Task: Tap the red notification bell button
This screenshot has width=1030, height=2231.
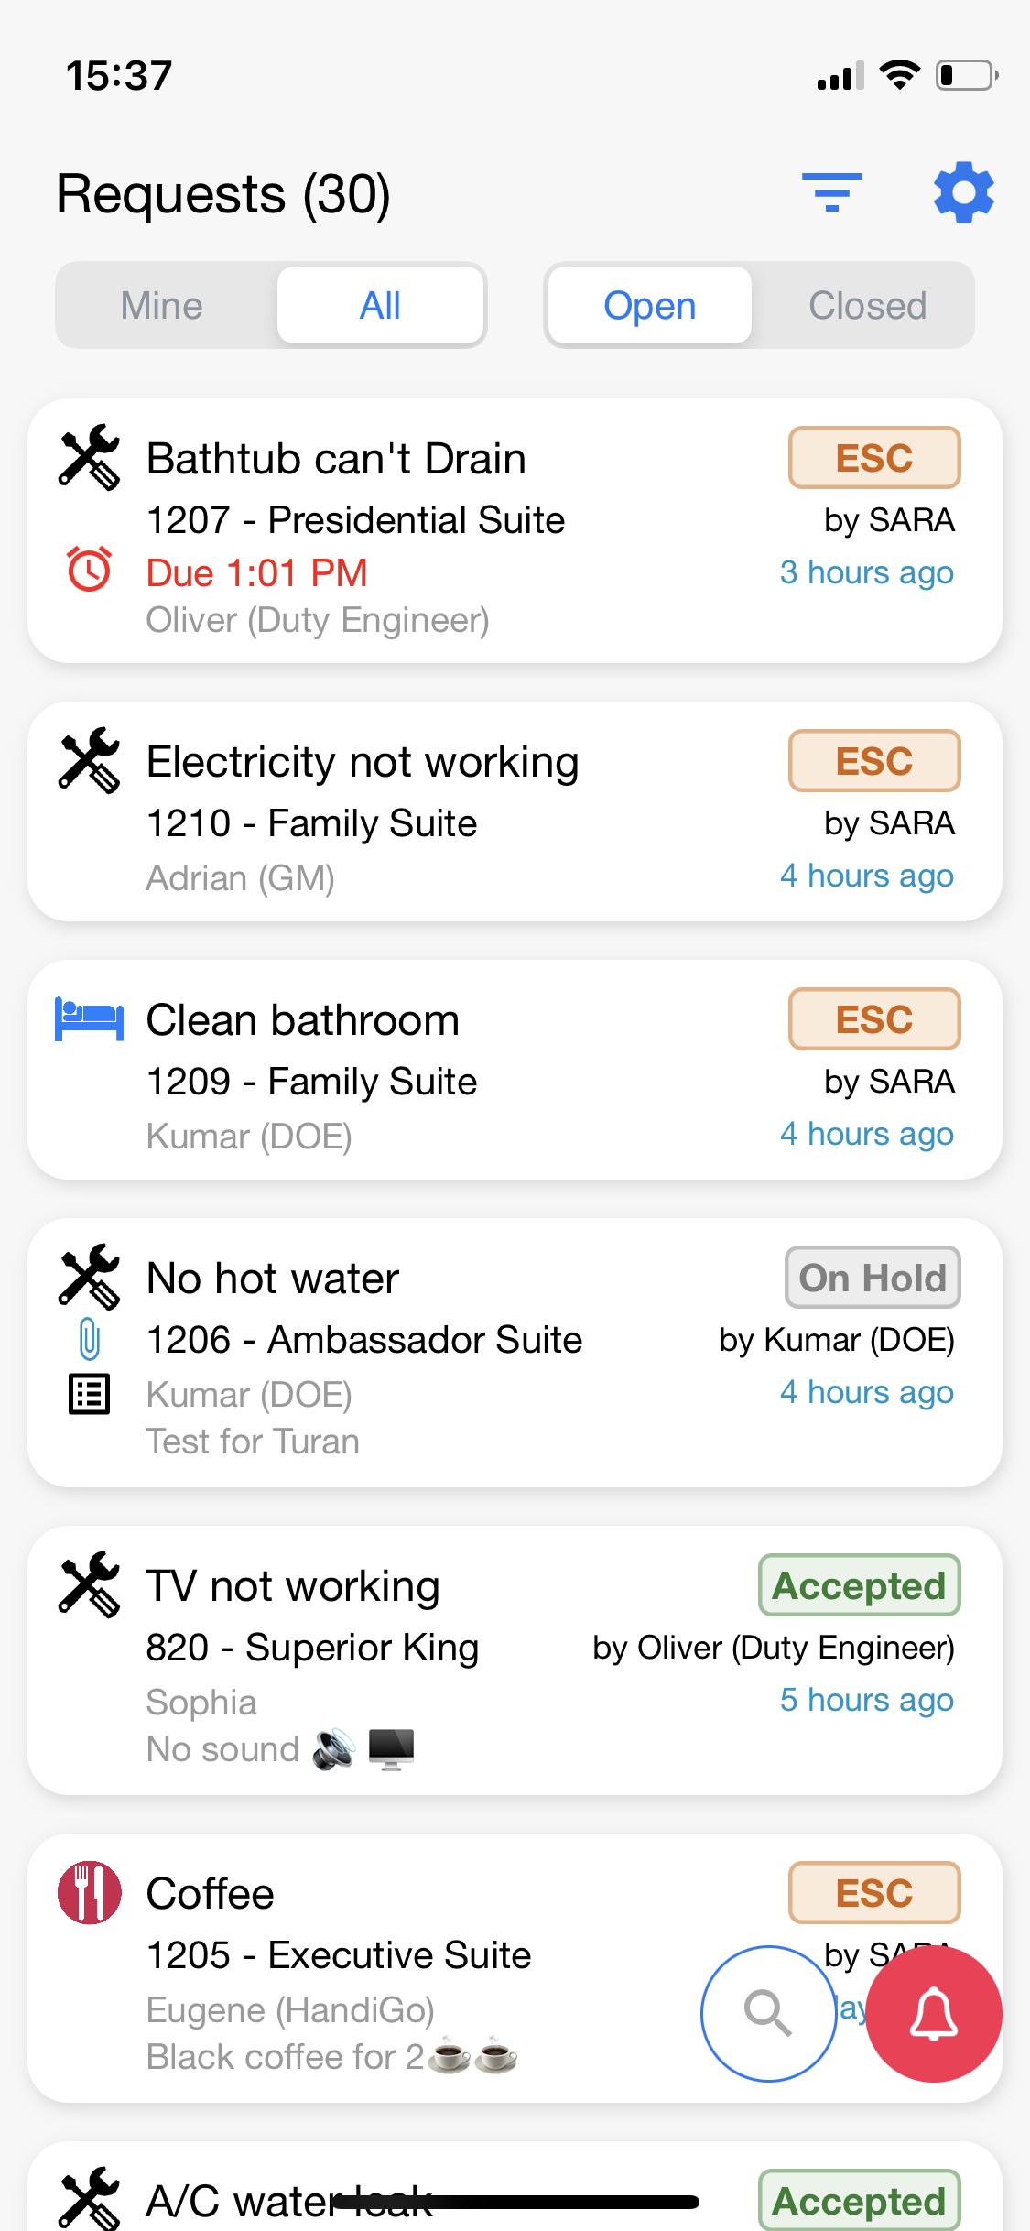Action: click(933, 2014)
